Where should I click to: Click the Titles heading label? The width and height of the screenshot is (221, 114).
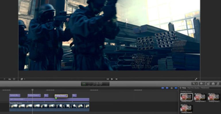pyautogui.click(x=184, y=88)
